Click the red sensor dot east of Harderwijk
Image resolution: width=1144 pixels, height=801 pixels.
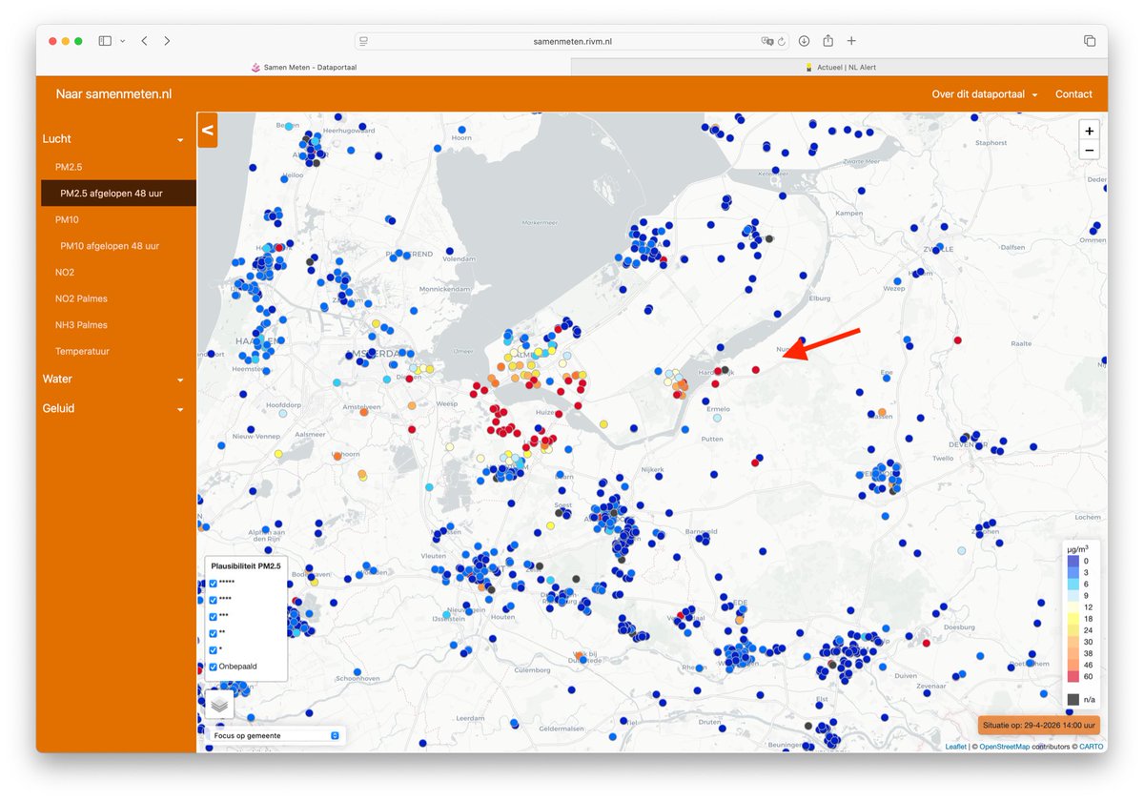tap(755, 369)
